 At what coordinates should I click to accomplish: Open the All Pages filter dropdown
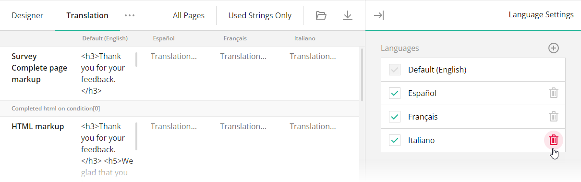tap(189, 15)
